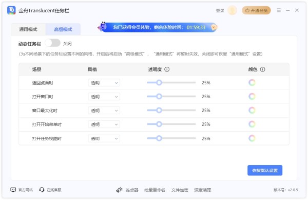Open the 深度清理 tool link
308x200 pixels.
[x=203, y=190]
